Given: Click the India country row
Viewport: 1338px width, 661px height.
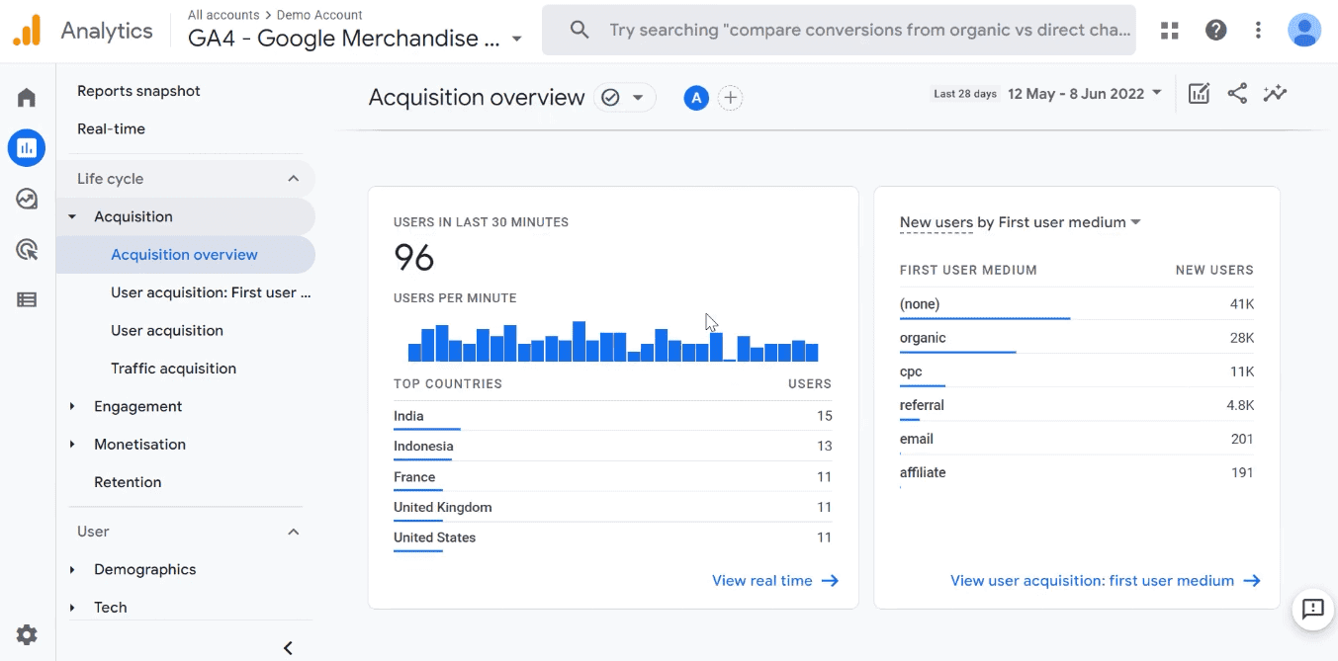Looking at the screenshot, I should [612, 416].
